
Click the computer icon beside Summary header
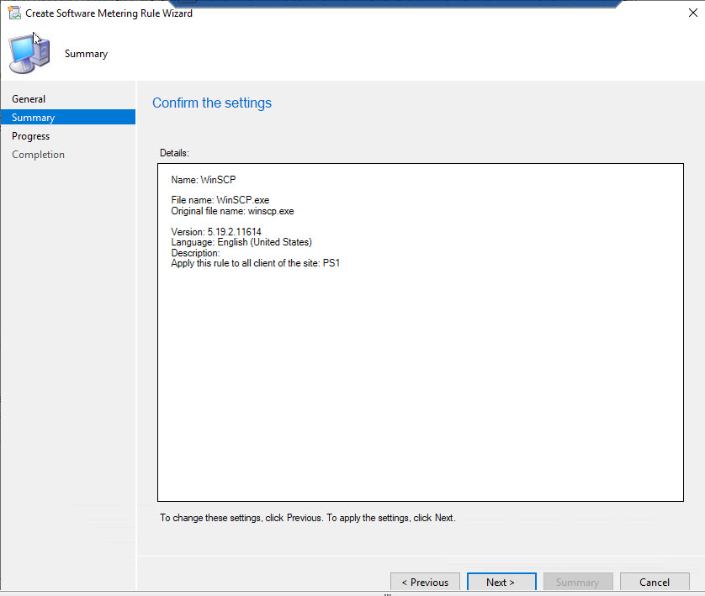(29, 55)
